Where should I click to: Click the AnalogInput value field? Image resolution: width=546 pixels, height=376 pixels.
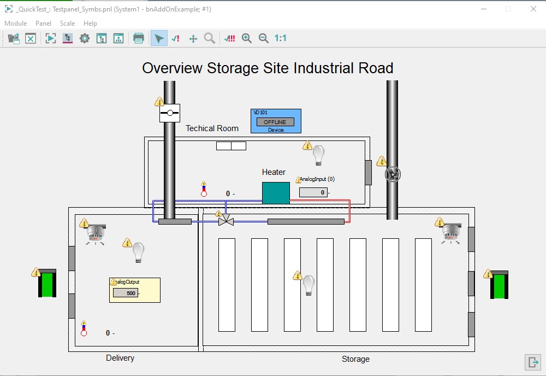(313, 192)
